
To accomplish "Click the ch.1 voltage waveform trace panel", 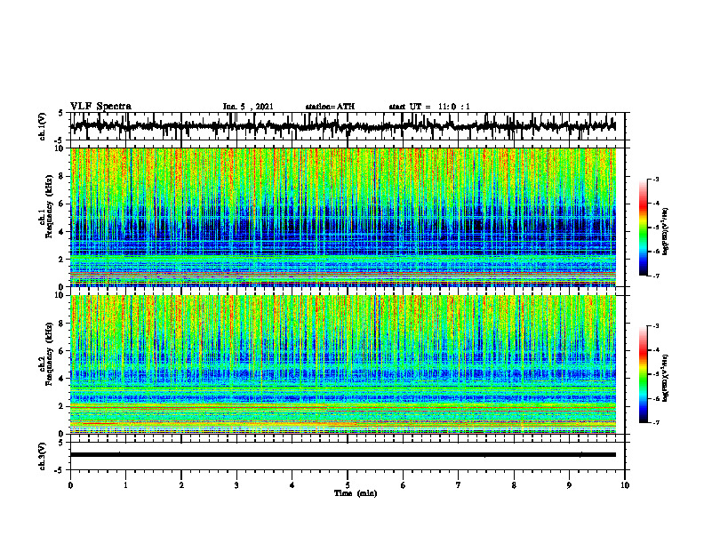I will pos(348,126).
